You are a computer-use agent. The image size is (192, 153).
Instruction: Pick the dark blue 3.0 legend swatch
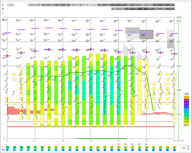pyautogui.click(x=186, y=106)
